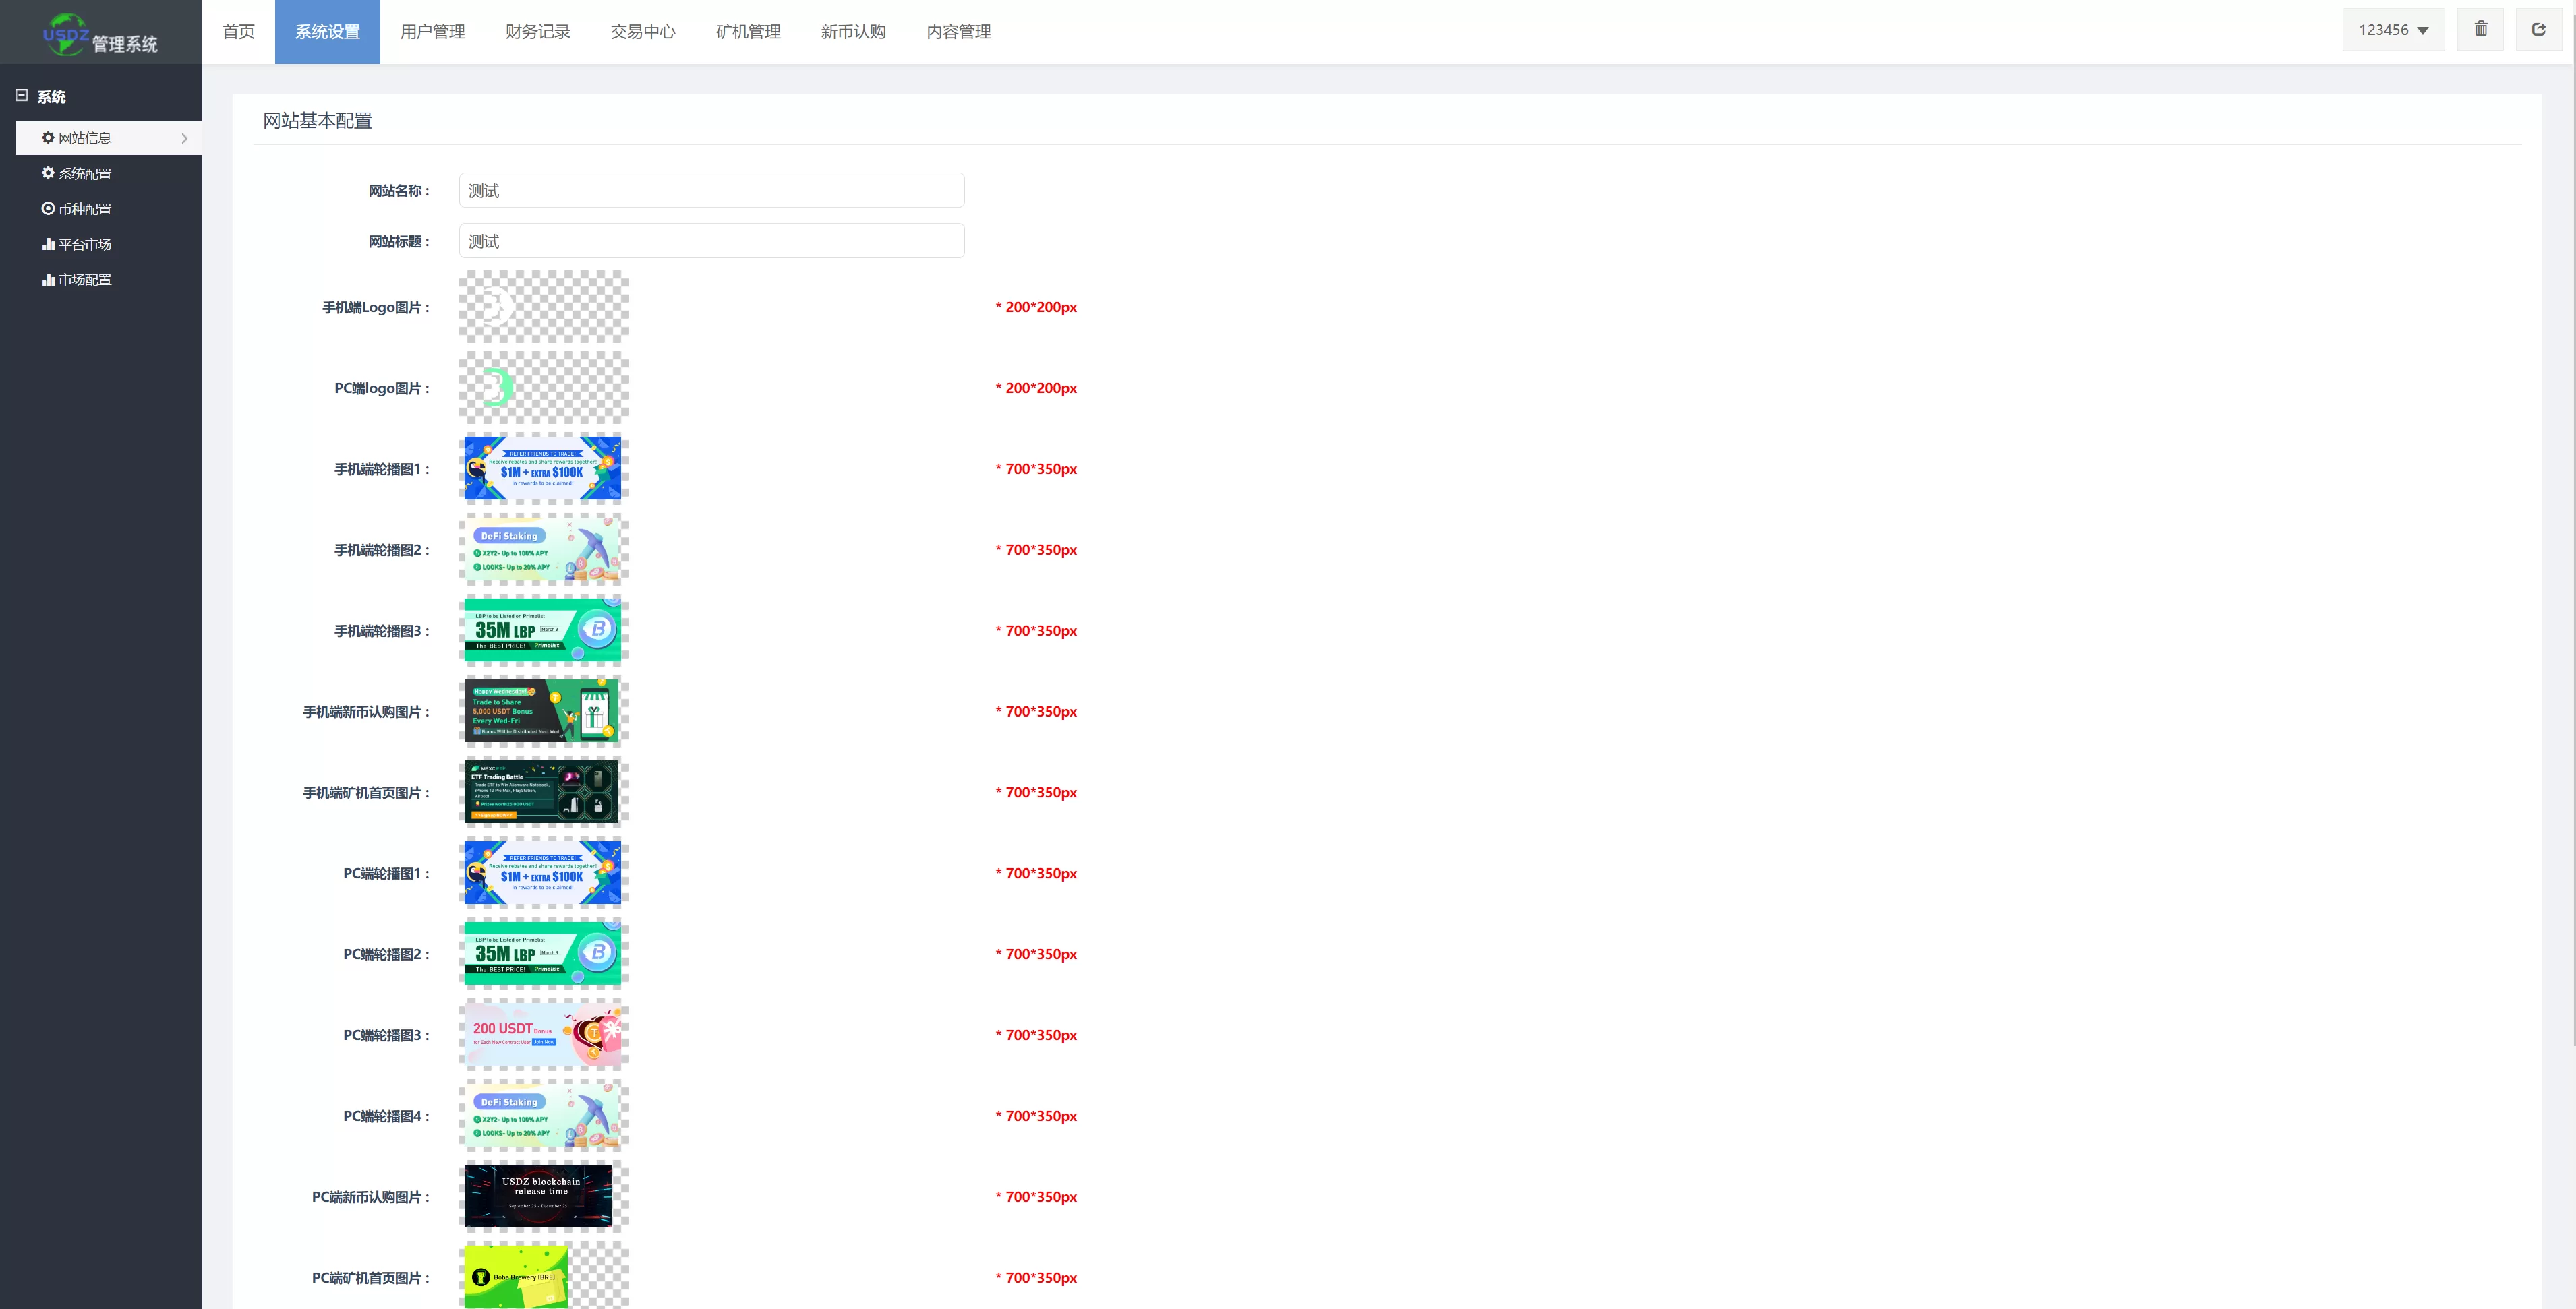This screenshot has width=2576, height=1309.
Task: Click the 网站名称 input field
Action: [711, 190]
